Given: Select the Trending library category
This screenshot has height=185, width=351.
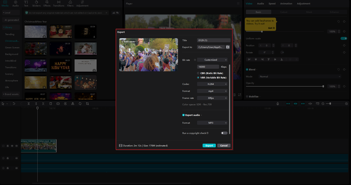Looking at the screenshot, I should point(10,34).
